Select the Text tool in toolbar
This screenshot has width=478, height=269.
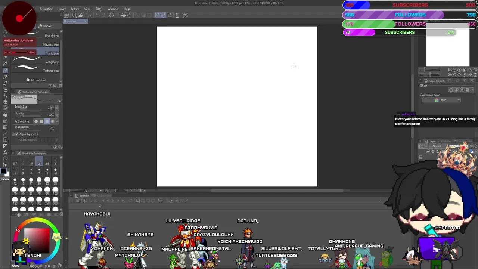pyautogui.click(x=5, y=152)
